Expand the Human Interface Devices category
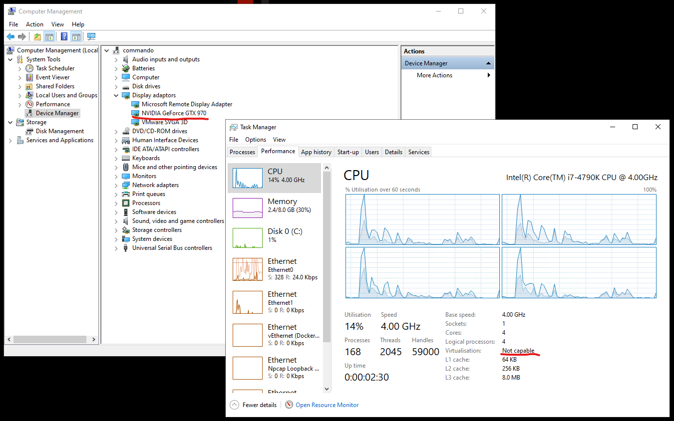Screen dimensions: 674x421 [x=116, y=140]
